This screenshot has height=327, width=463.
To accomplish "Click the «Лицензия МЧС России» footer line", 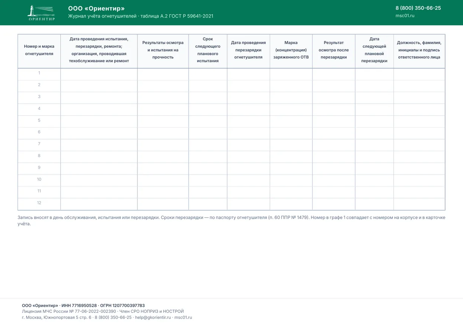I will [103, 311].
